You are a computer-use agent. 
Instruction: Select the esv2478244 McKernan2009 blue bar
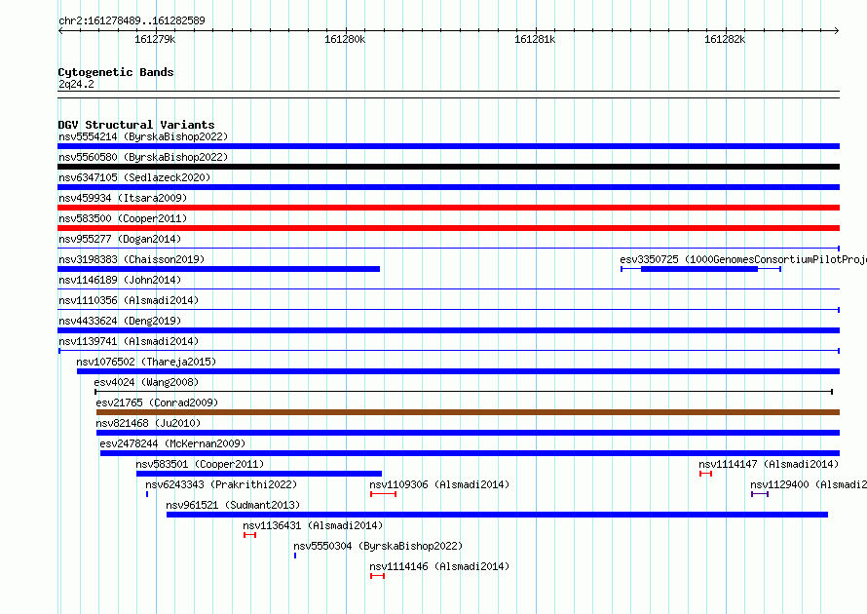[470, 453]
